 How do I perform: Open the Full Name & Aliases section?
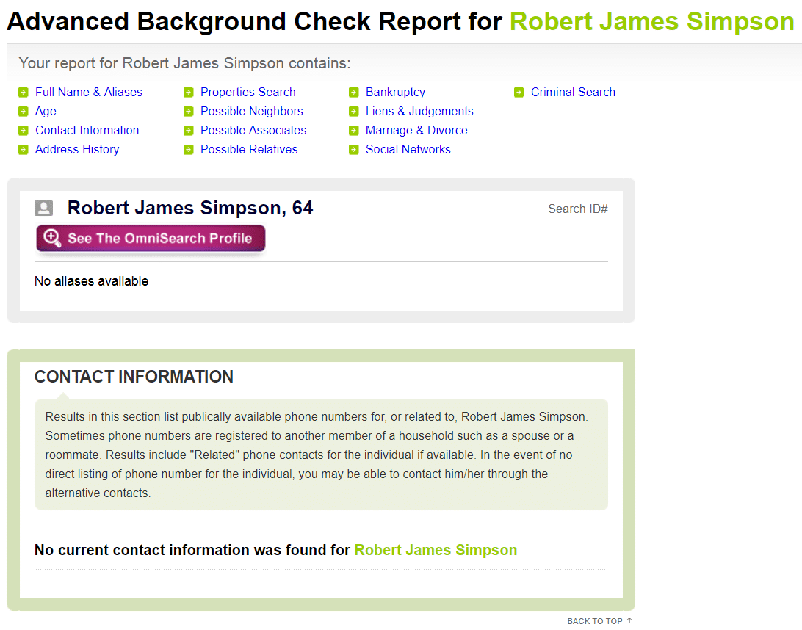[88, 92]
